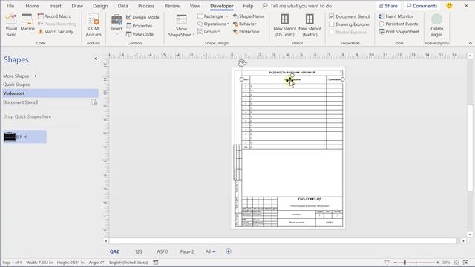
Task: Click the Delete Pages button
Action: pos(436,25)
